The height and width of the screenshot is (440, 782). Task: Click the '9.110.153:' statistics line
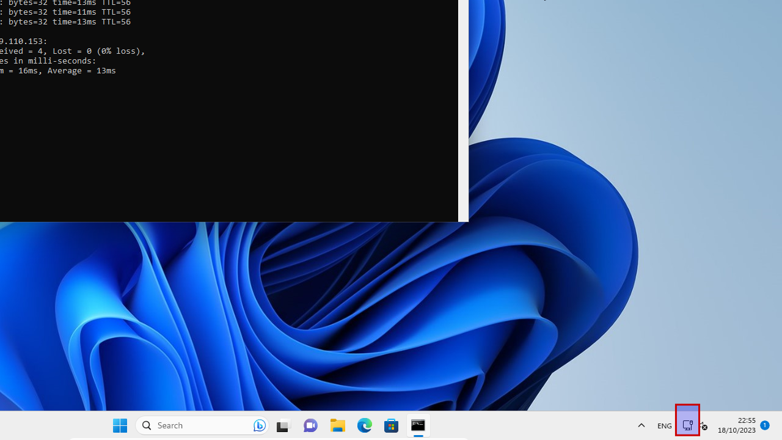(23, 42)
